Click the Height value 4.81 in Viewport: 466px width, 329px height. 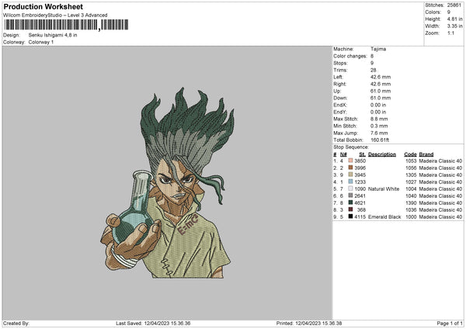pos(454,19)
